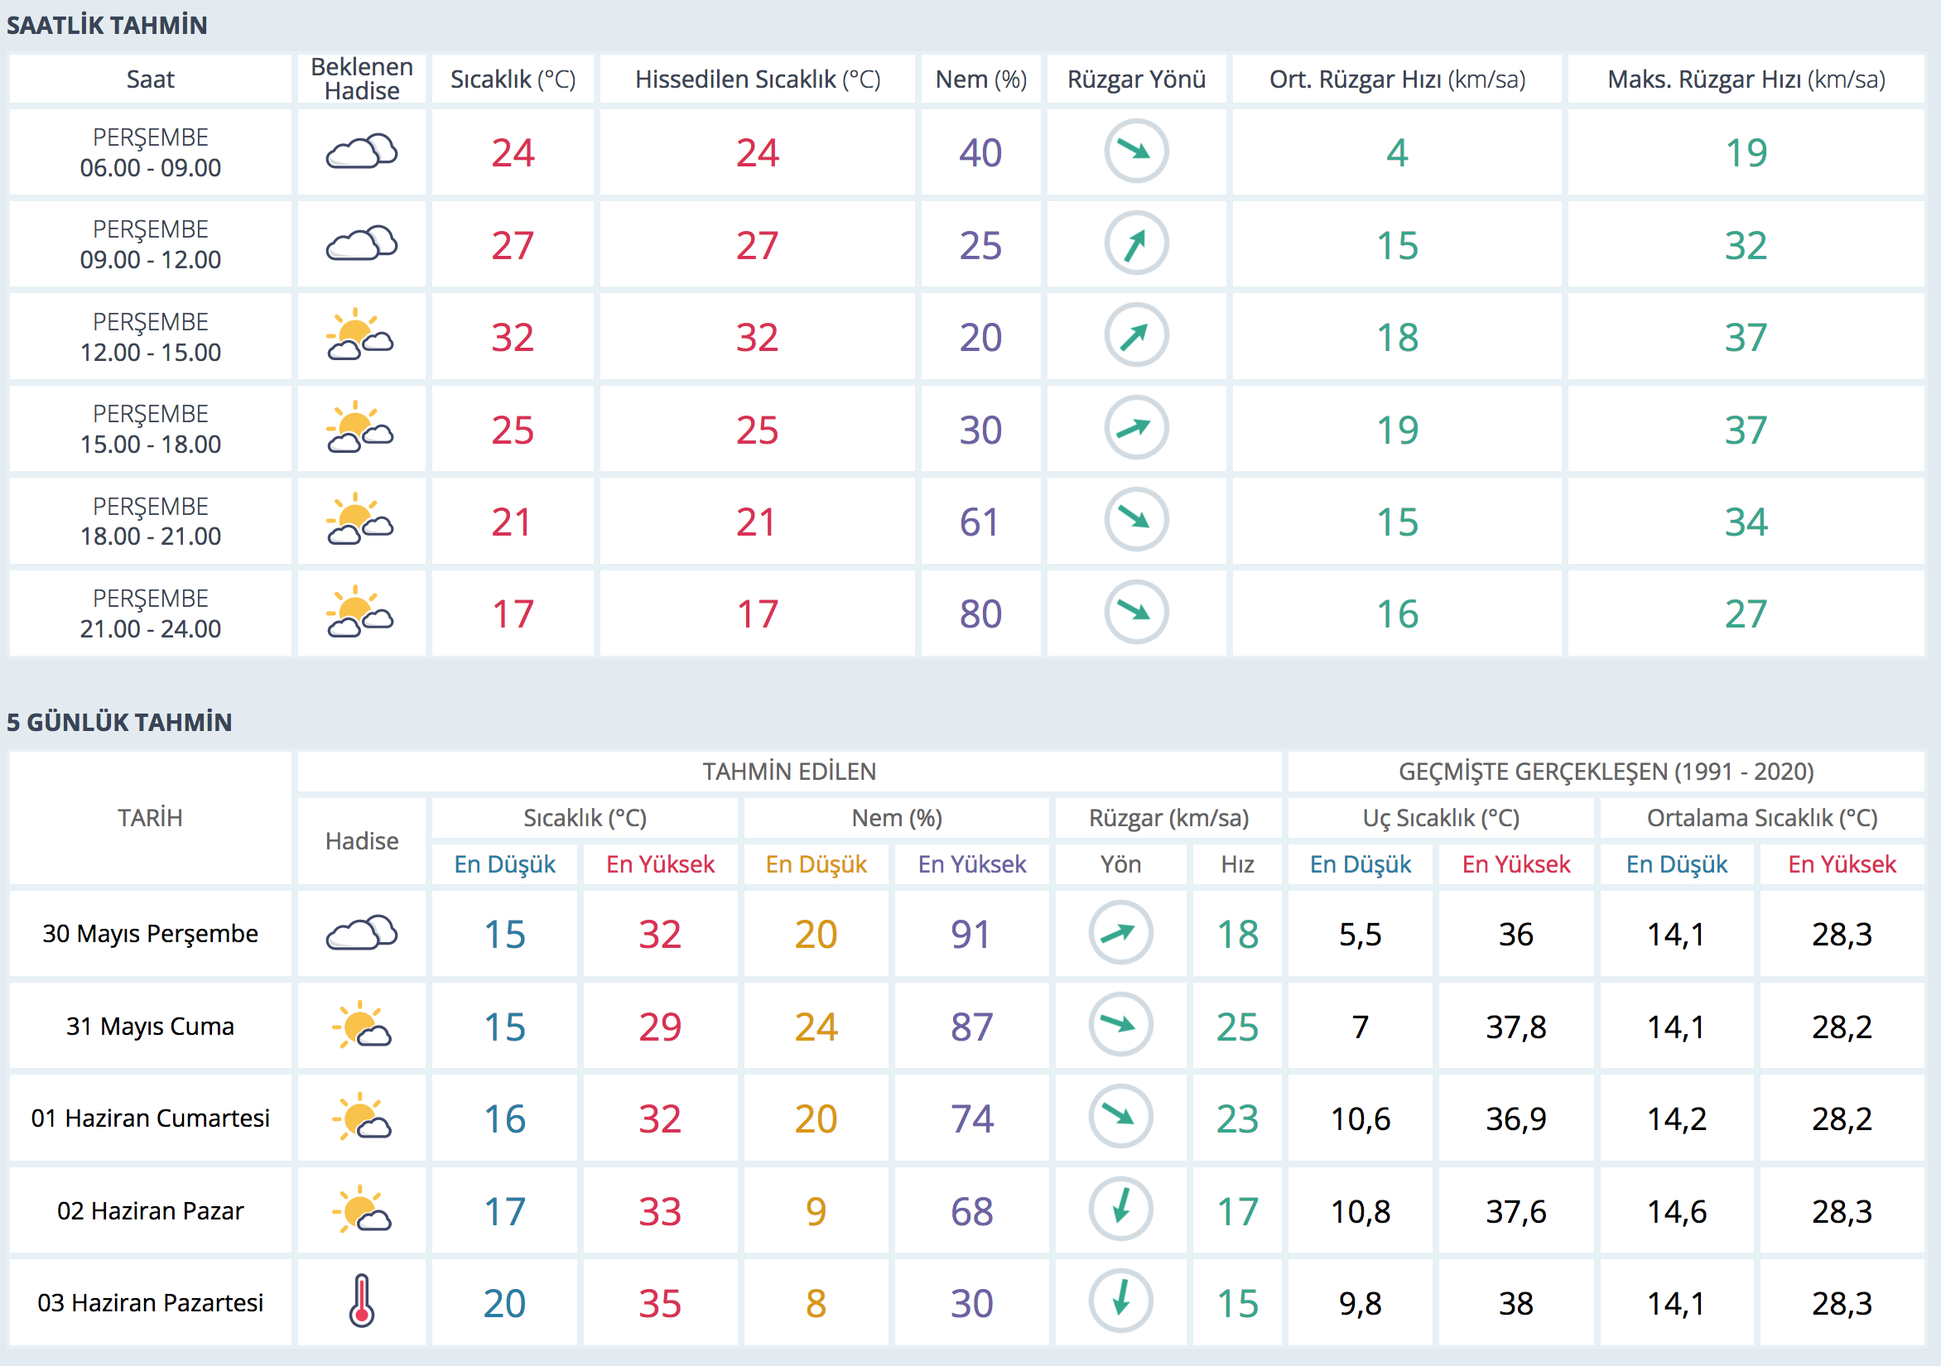Screen dimensions: 1941x1366
Task: Click cloudy icon for 30 Mayıs Perşembe
Action: point(361,932)
